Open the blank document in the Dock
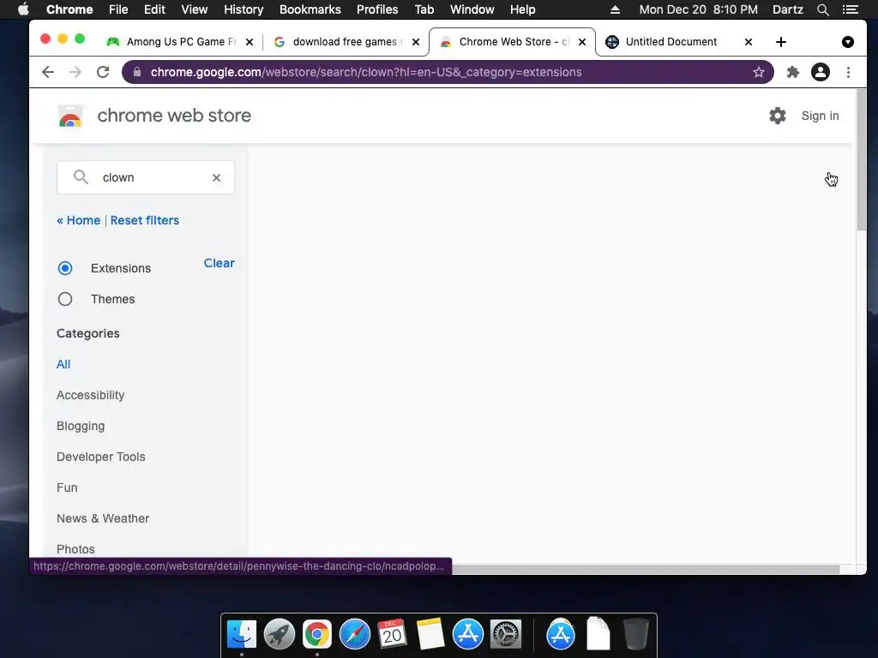878x658 pixels. click(598, 635)
